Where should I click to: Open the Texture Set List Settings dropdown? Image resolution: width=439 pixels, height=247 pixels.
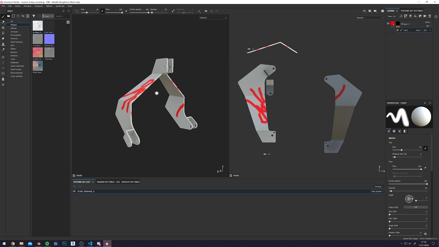pos(379,187)
